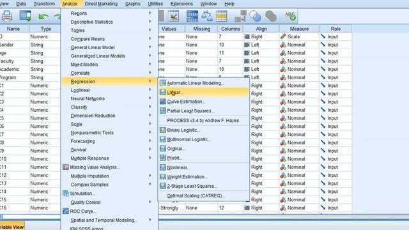Click the Missing Value Analysis icon
This screenshot has height=230, width=409.
(x=65, y=167)
